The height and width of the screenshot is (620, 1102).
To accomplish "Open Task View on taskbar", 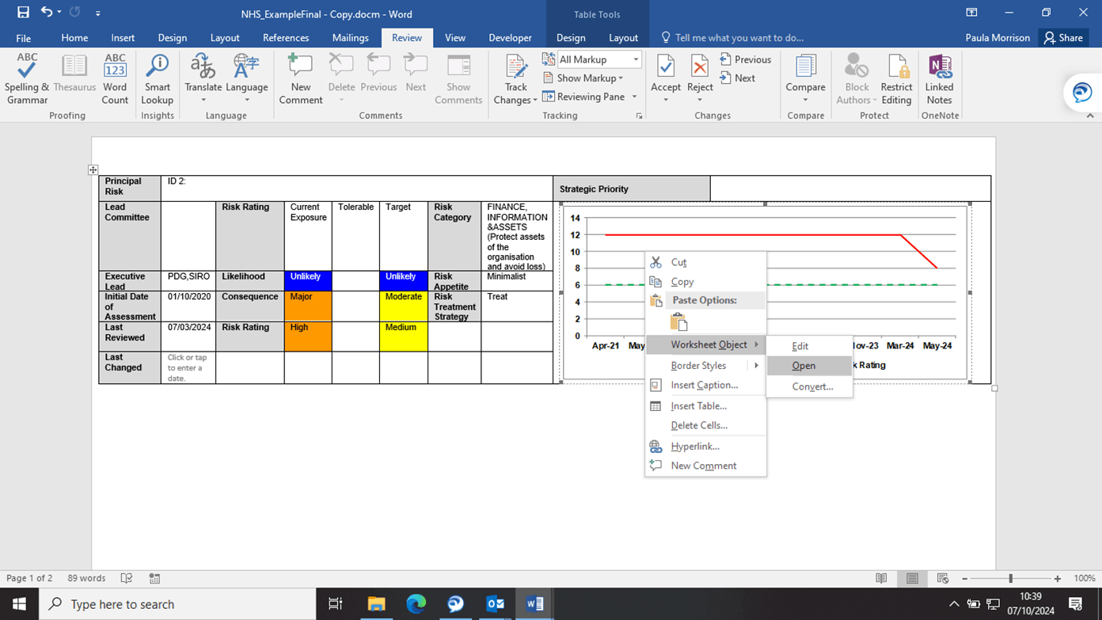I will click(x=336, y=604).
